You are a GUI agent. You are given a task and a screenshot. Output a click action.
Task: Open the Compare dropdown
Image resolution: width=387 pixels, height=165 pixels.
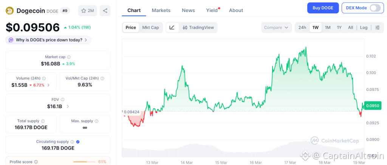pos(276,27)
